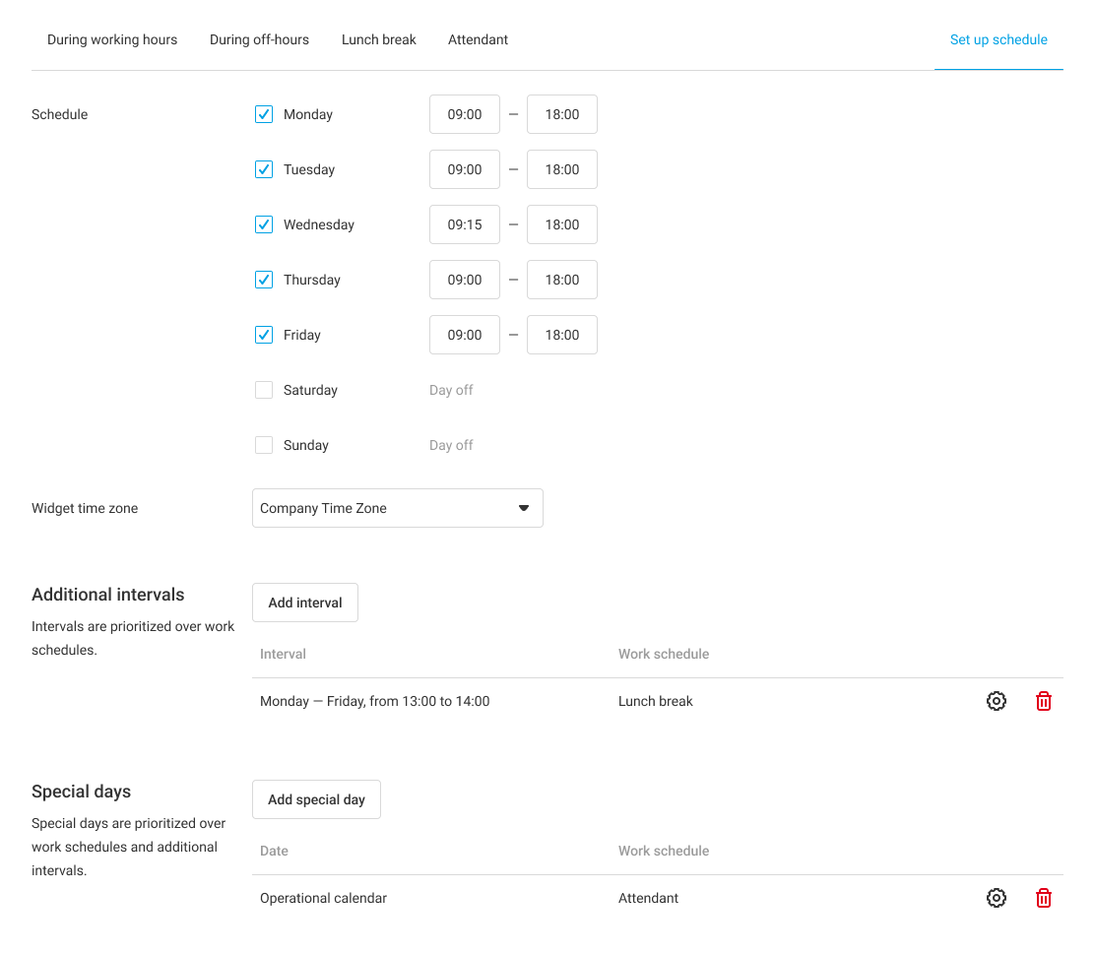Click the Company Time Zone dropdown arrow
1095x953 pixels.
click(x=524, y=508)
